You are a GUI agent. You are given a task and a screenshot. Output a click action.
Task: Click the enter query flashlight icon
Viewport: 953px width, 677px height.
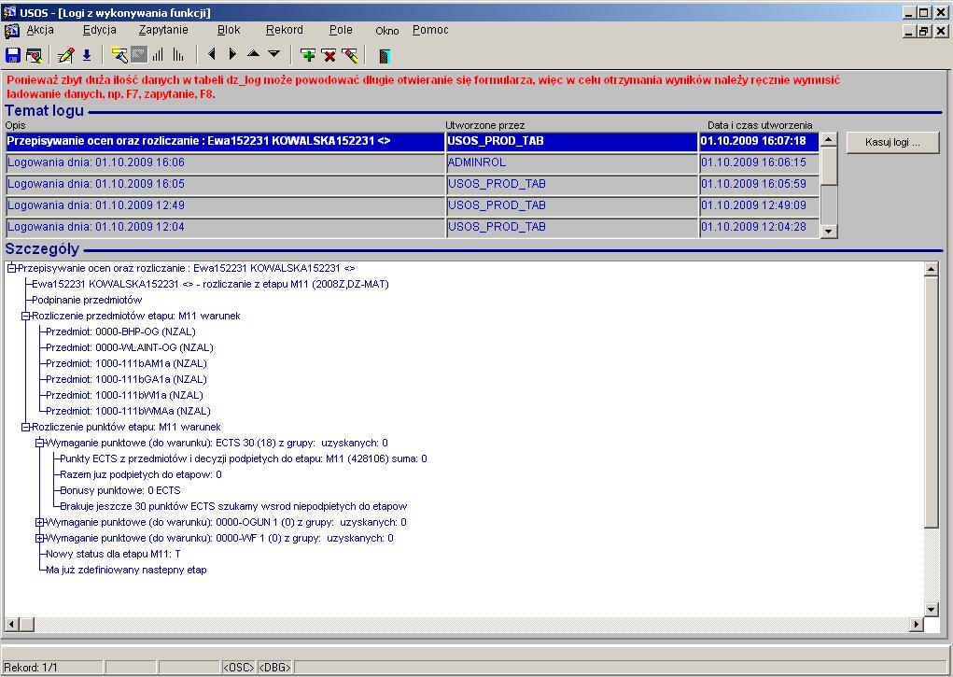point(119,55)
